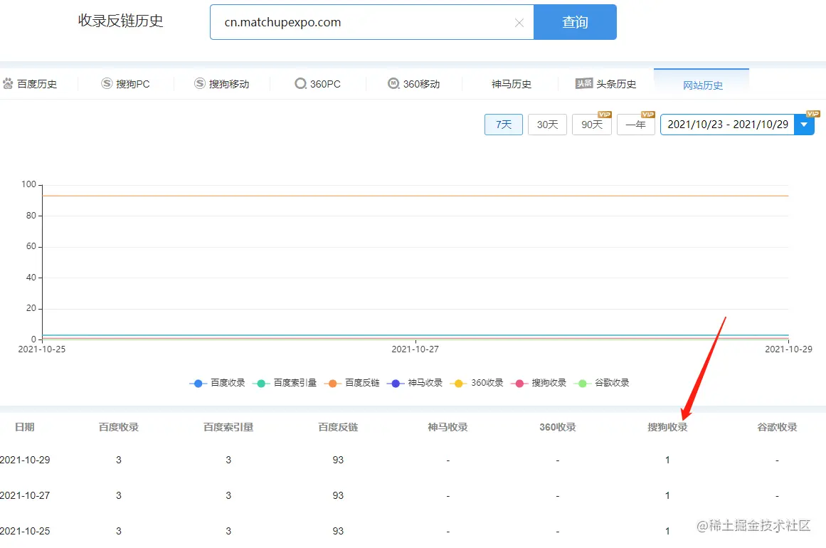This screenshot has height=548, width=826.
Task: Click the 搜狗收录 value 1 for 2021-10-27
Action: pos(667,495)
